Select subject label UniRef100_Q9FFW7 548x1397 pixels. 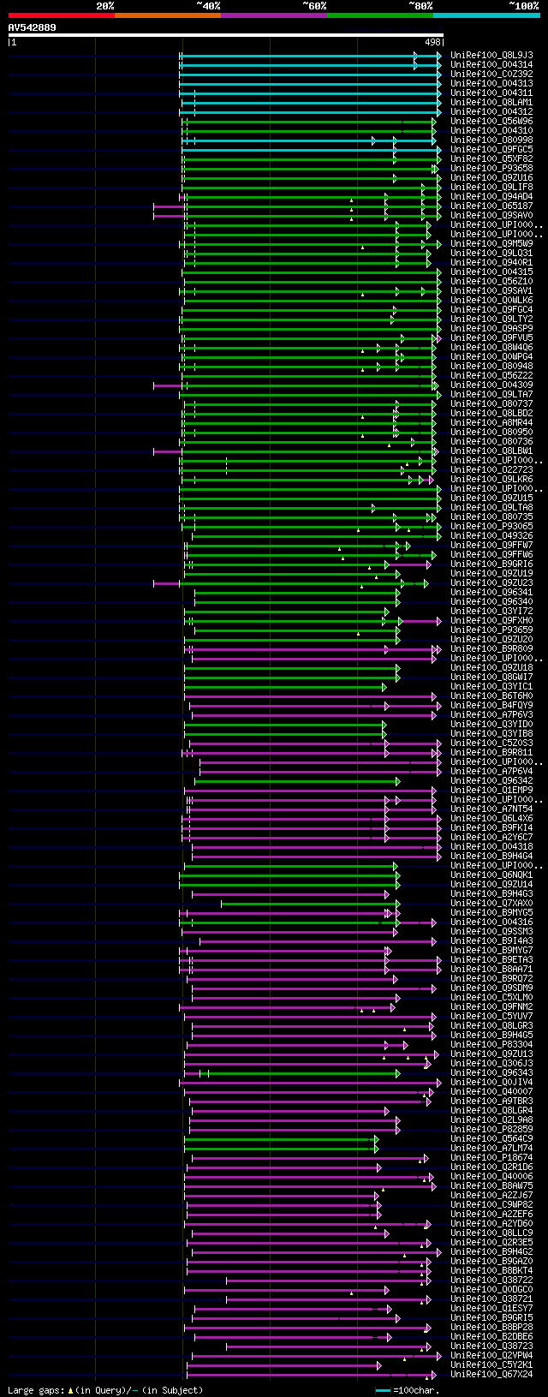491,545
